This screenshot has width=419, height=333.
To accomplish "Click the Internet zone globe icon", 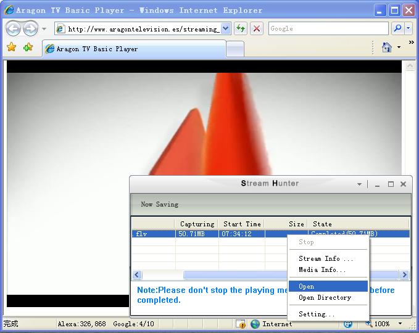I will 255,324.
